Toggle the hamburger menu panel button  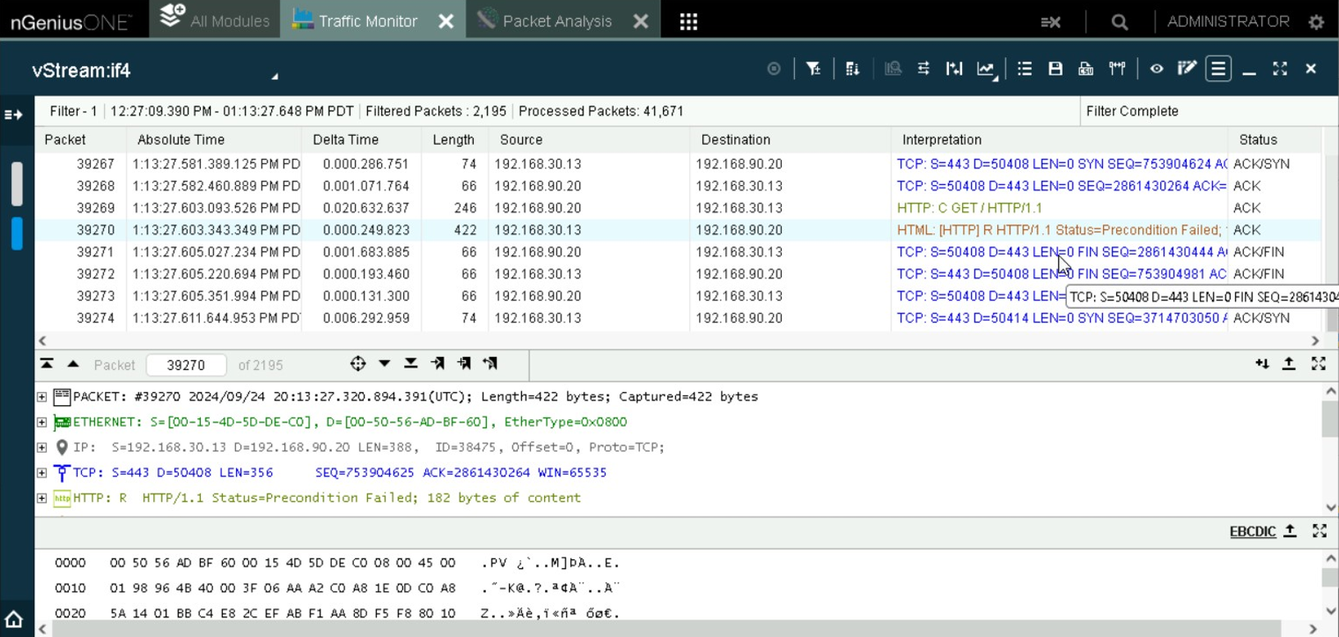click(x=1219, y=70)
